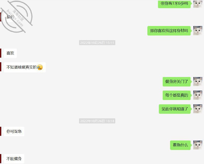This screenshot has width=204, height=164.
Task: Click cat avatar next to 你身高1米6多吗
Action: pos(198,4)
